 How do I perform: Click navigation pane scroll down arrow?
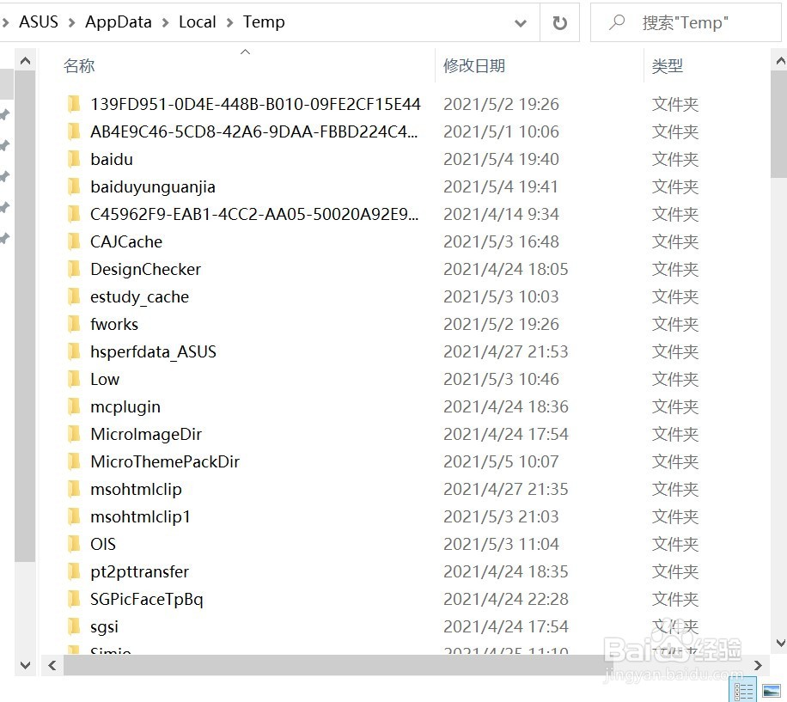coord(25,665)
